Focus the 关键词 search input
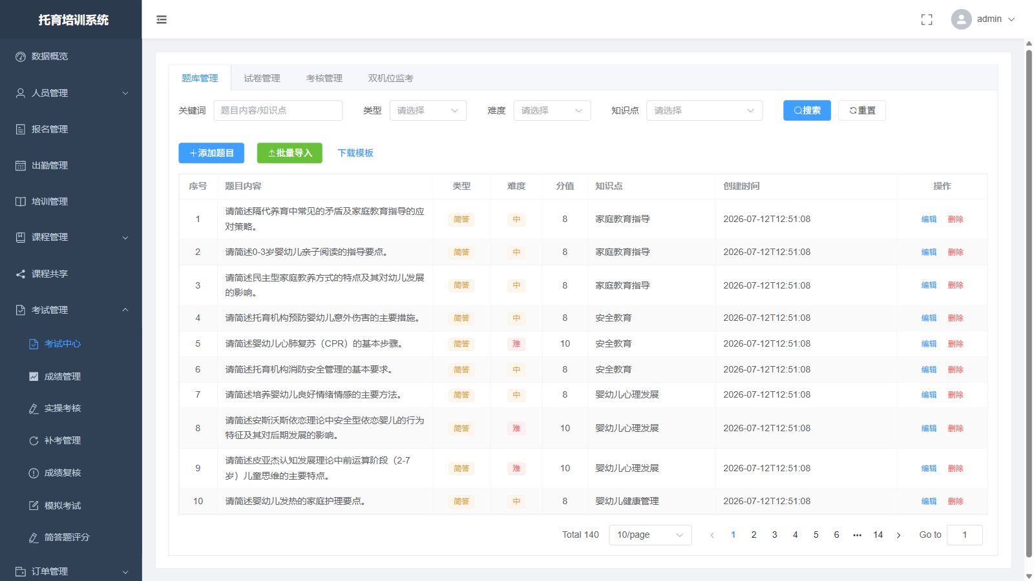 [278, 110]
